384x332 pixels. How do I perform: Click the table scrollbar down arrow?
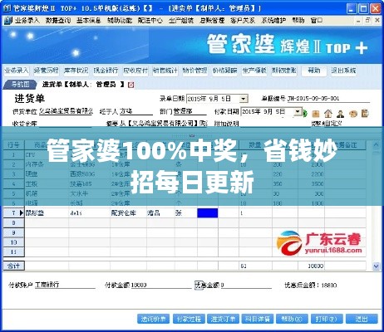[376, 266]
